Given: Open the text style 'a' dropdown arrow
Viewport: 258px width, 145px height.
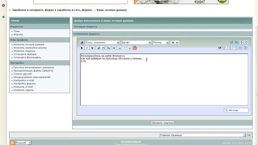Looking at the screenshot, I should (x=103, y=48).
